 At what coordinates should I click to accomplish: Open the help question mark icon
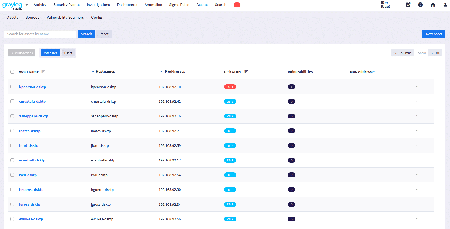420,5
